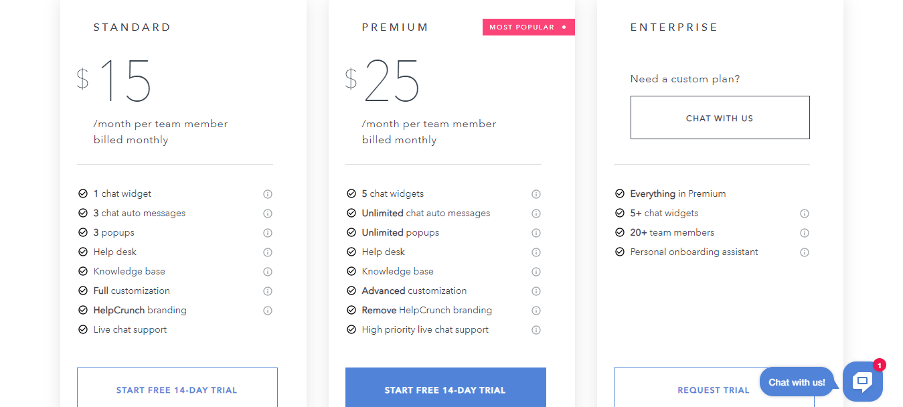Open the info tooltip for 1 chat widget
Viewport: 903px width, 407px height.
pyautogui.click(x=268, y=193)
